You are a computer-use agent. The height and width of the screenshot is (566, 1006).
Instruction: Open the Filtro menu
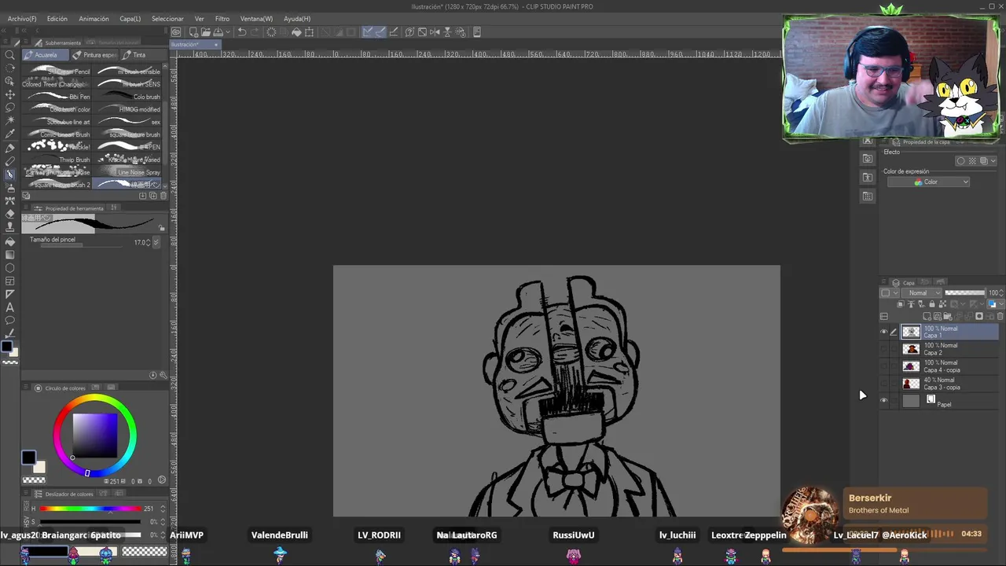click(x=222, y=18)
